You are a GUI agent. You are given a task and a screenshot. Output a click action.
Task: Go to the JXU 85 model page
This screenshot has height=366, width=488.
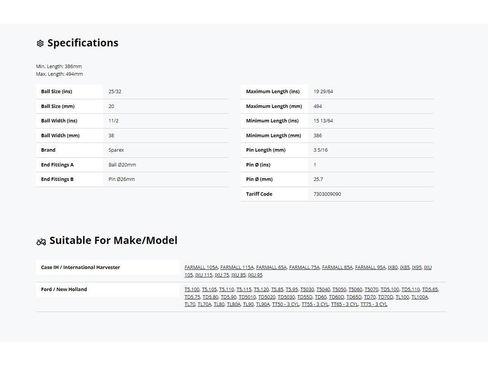(239, 275)
